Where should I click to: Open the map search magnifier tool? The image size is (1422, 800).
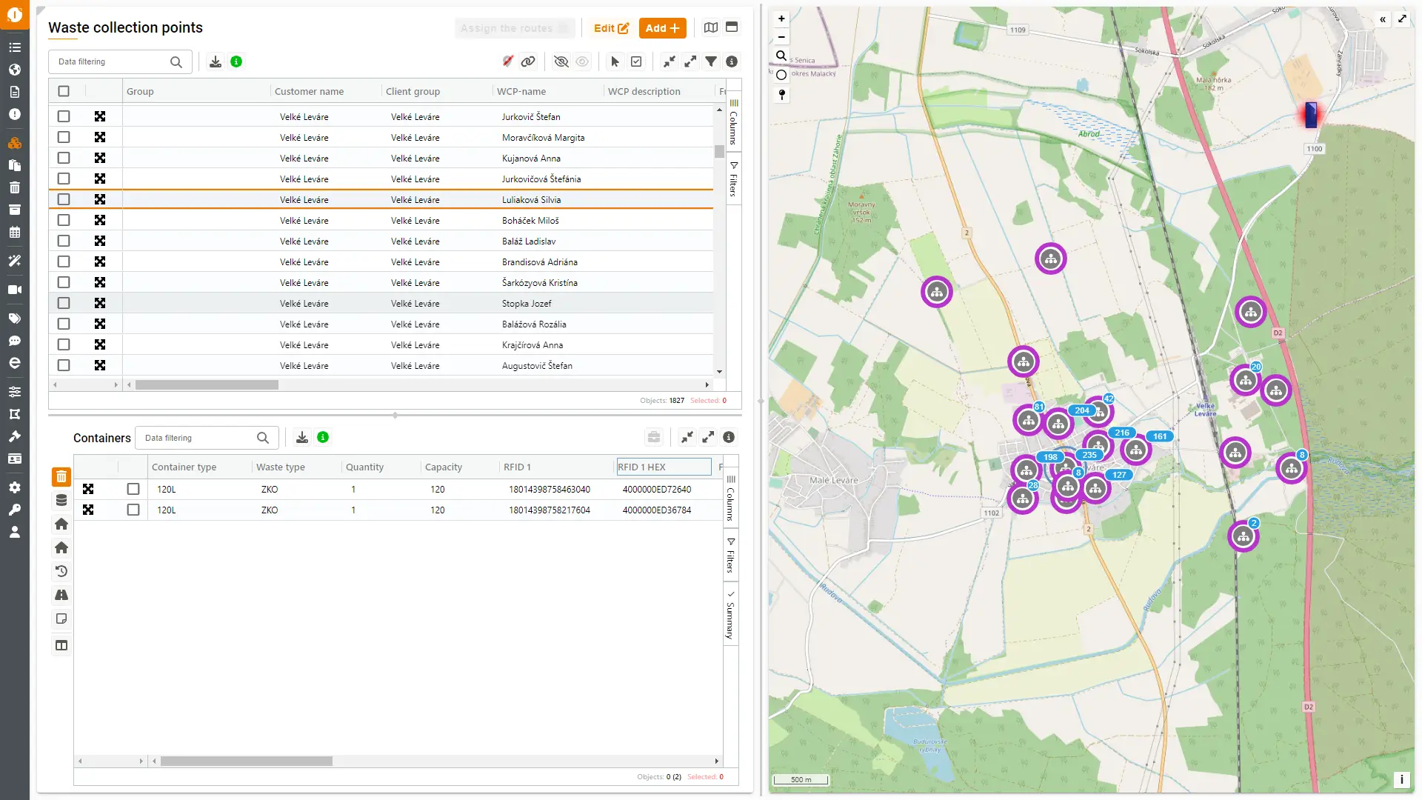coord(781,56)
